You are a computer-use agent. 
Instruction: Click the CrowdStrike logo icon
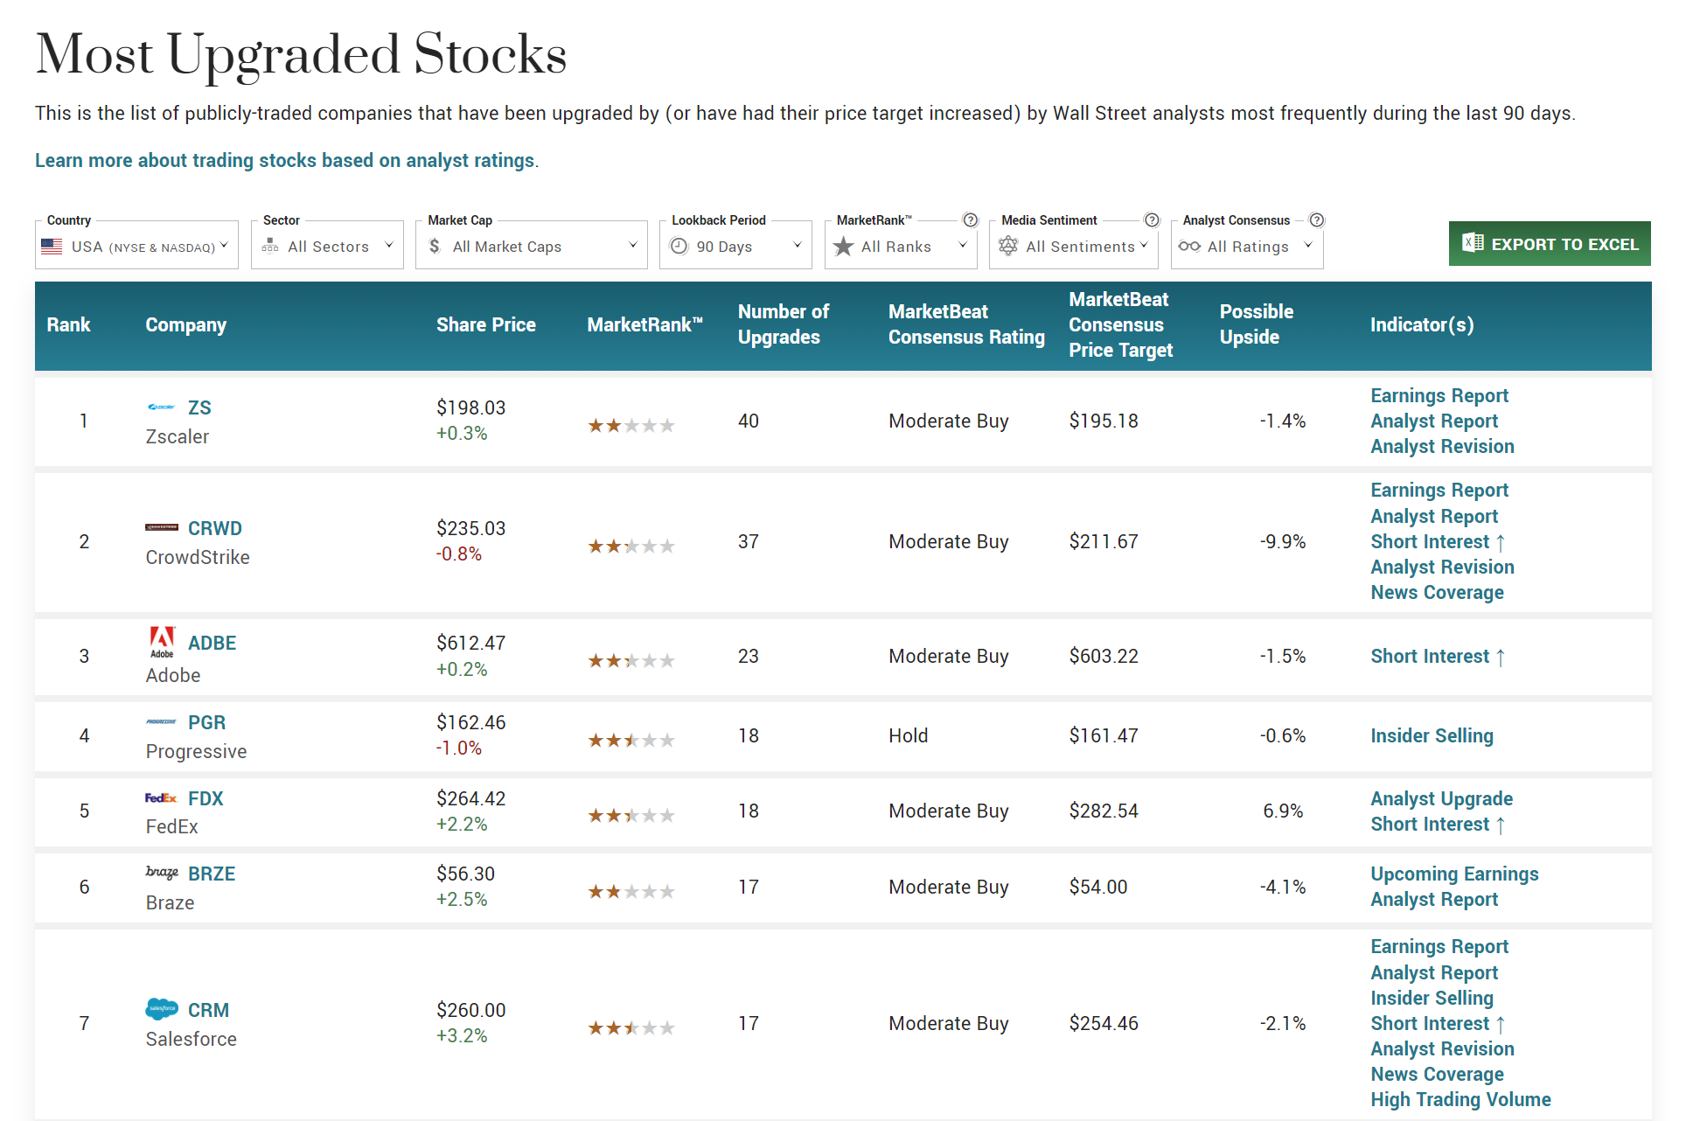click(162, 528)
